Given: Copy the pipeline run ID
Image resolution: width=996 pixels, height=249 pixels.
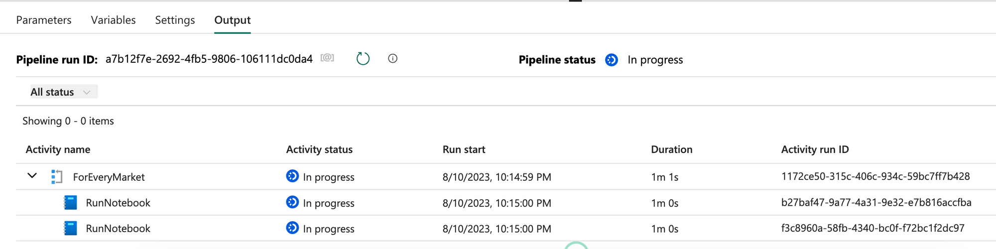Looking at the screenshot, I should [x=327, y=58].
